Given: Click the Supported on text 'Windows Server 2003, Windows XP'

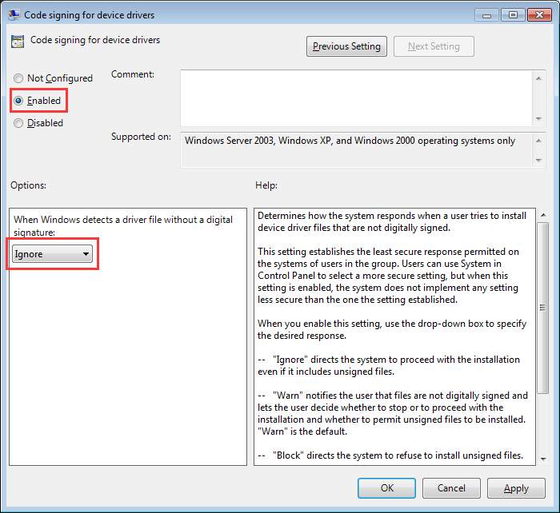Looking at the screenshot, I should [258, 141].
